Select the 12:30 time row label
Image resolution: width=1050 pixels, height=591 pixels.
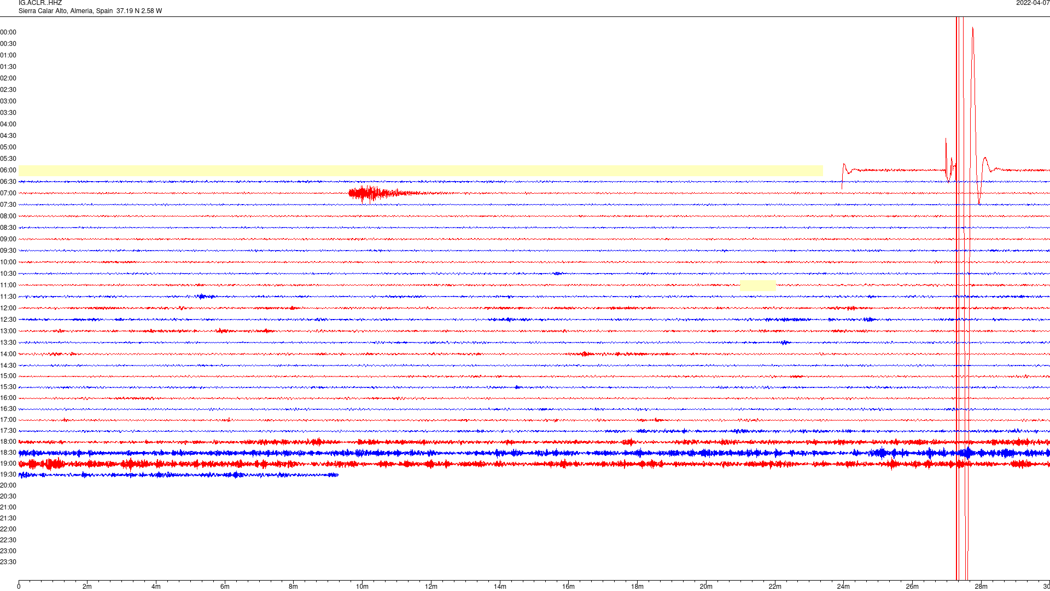click(x=8, y=320)
